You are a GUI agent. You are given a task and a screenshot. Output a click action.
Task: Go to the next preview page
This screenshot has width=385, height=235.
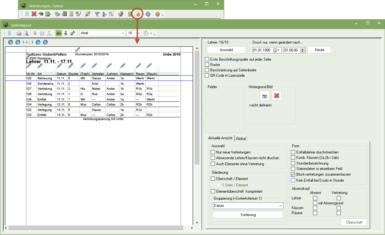point(38,42)
